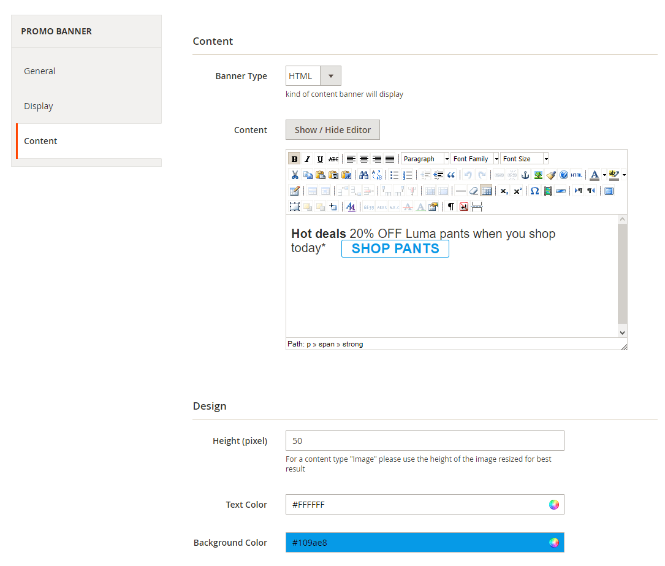This screenshot has width=665, height=566.
Task: Open the Font Size dropdown
Action: point(525,159)
